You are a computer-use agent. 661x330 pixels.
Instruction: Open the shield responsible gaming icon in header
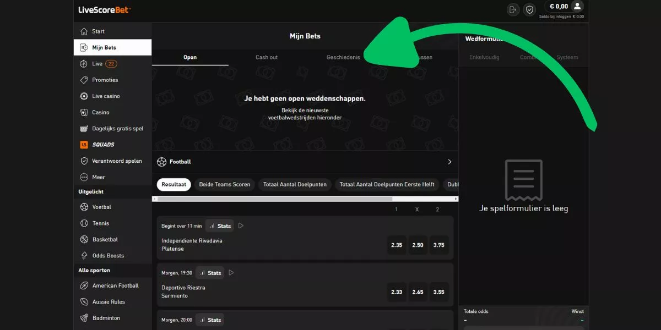(529, 9)
